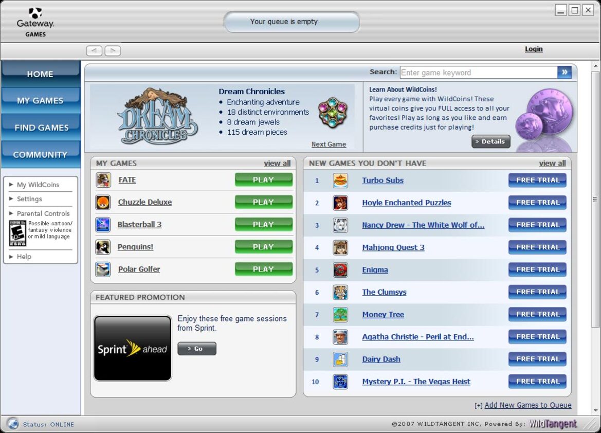Go forward with the right arrow button
Screen dimensions: 601x433
[x=113, y=50]
